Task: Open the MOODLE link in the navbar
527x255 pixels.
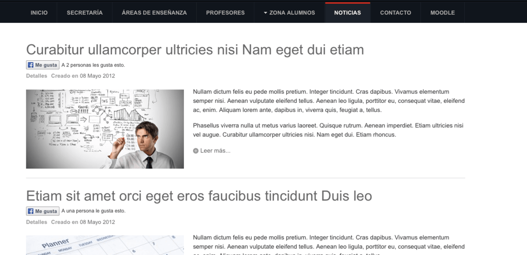Action: (x=443, y=13)
